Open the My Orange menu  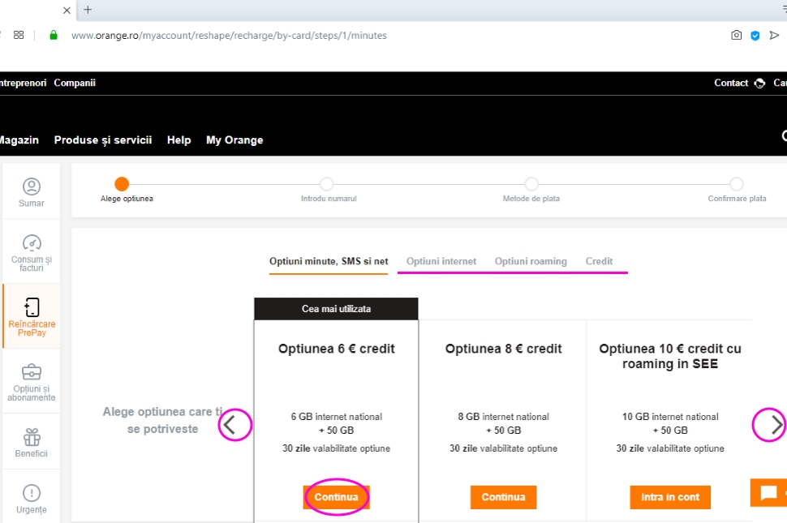click(234, 140)
